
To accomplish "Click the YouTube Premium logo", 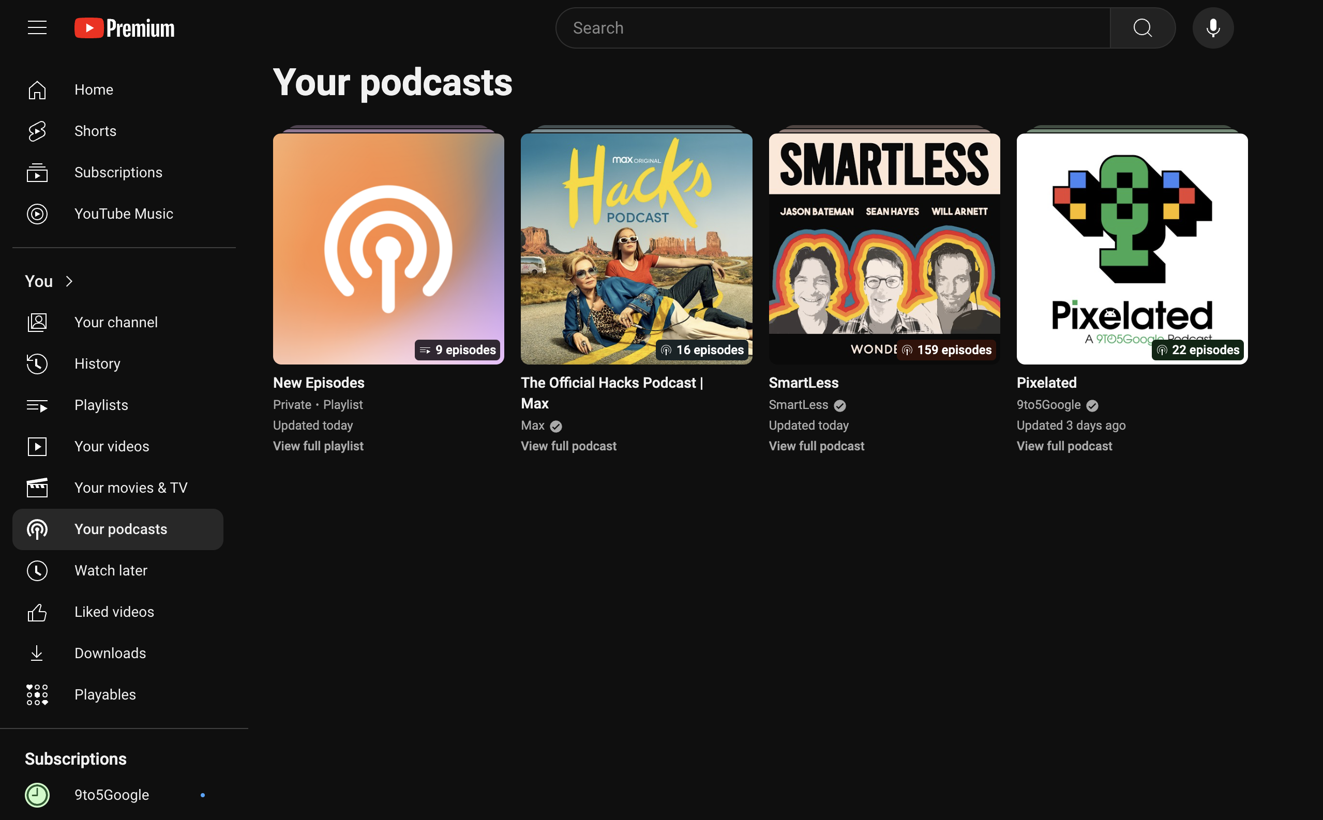I will 124,28.
